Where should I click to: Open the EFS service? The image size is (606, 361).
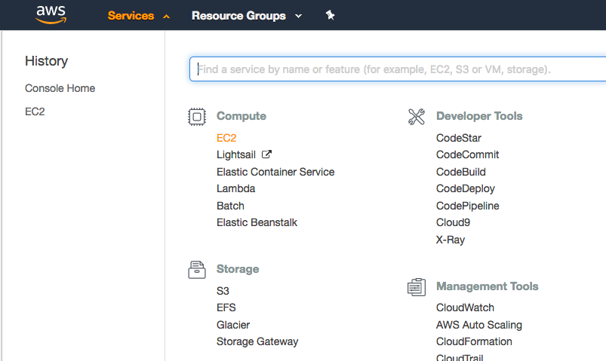(226, 307)
